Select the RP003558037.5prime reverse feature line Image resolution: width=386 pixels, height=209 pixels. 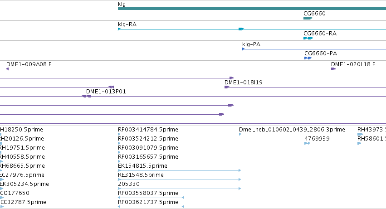coord(151,198)
